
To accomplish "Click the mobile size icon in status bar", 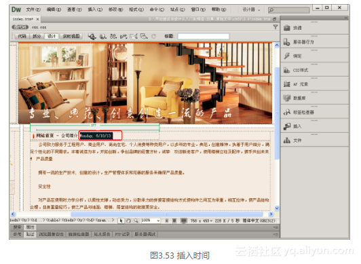I will [167, 221].
